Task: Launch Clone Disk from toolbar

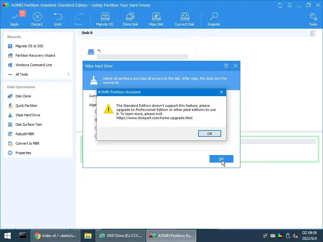Action: pos(130,19)
